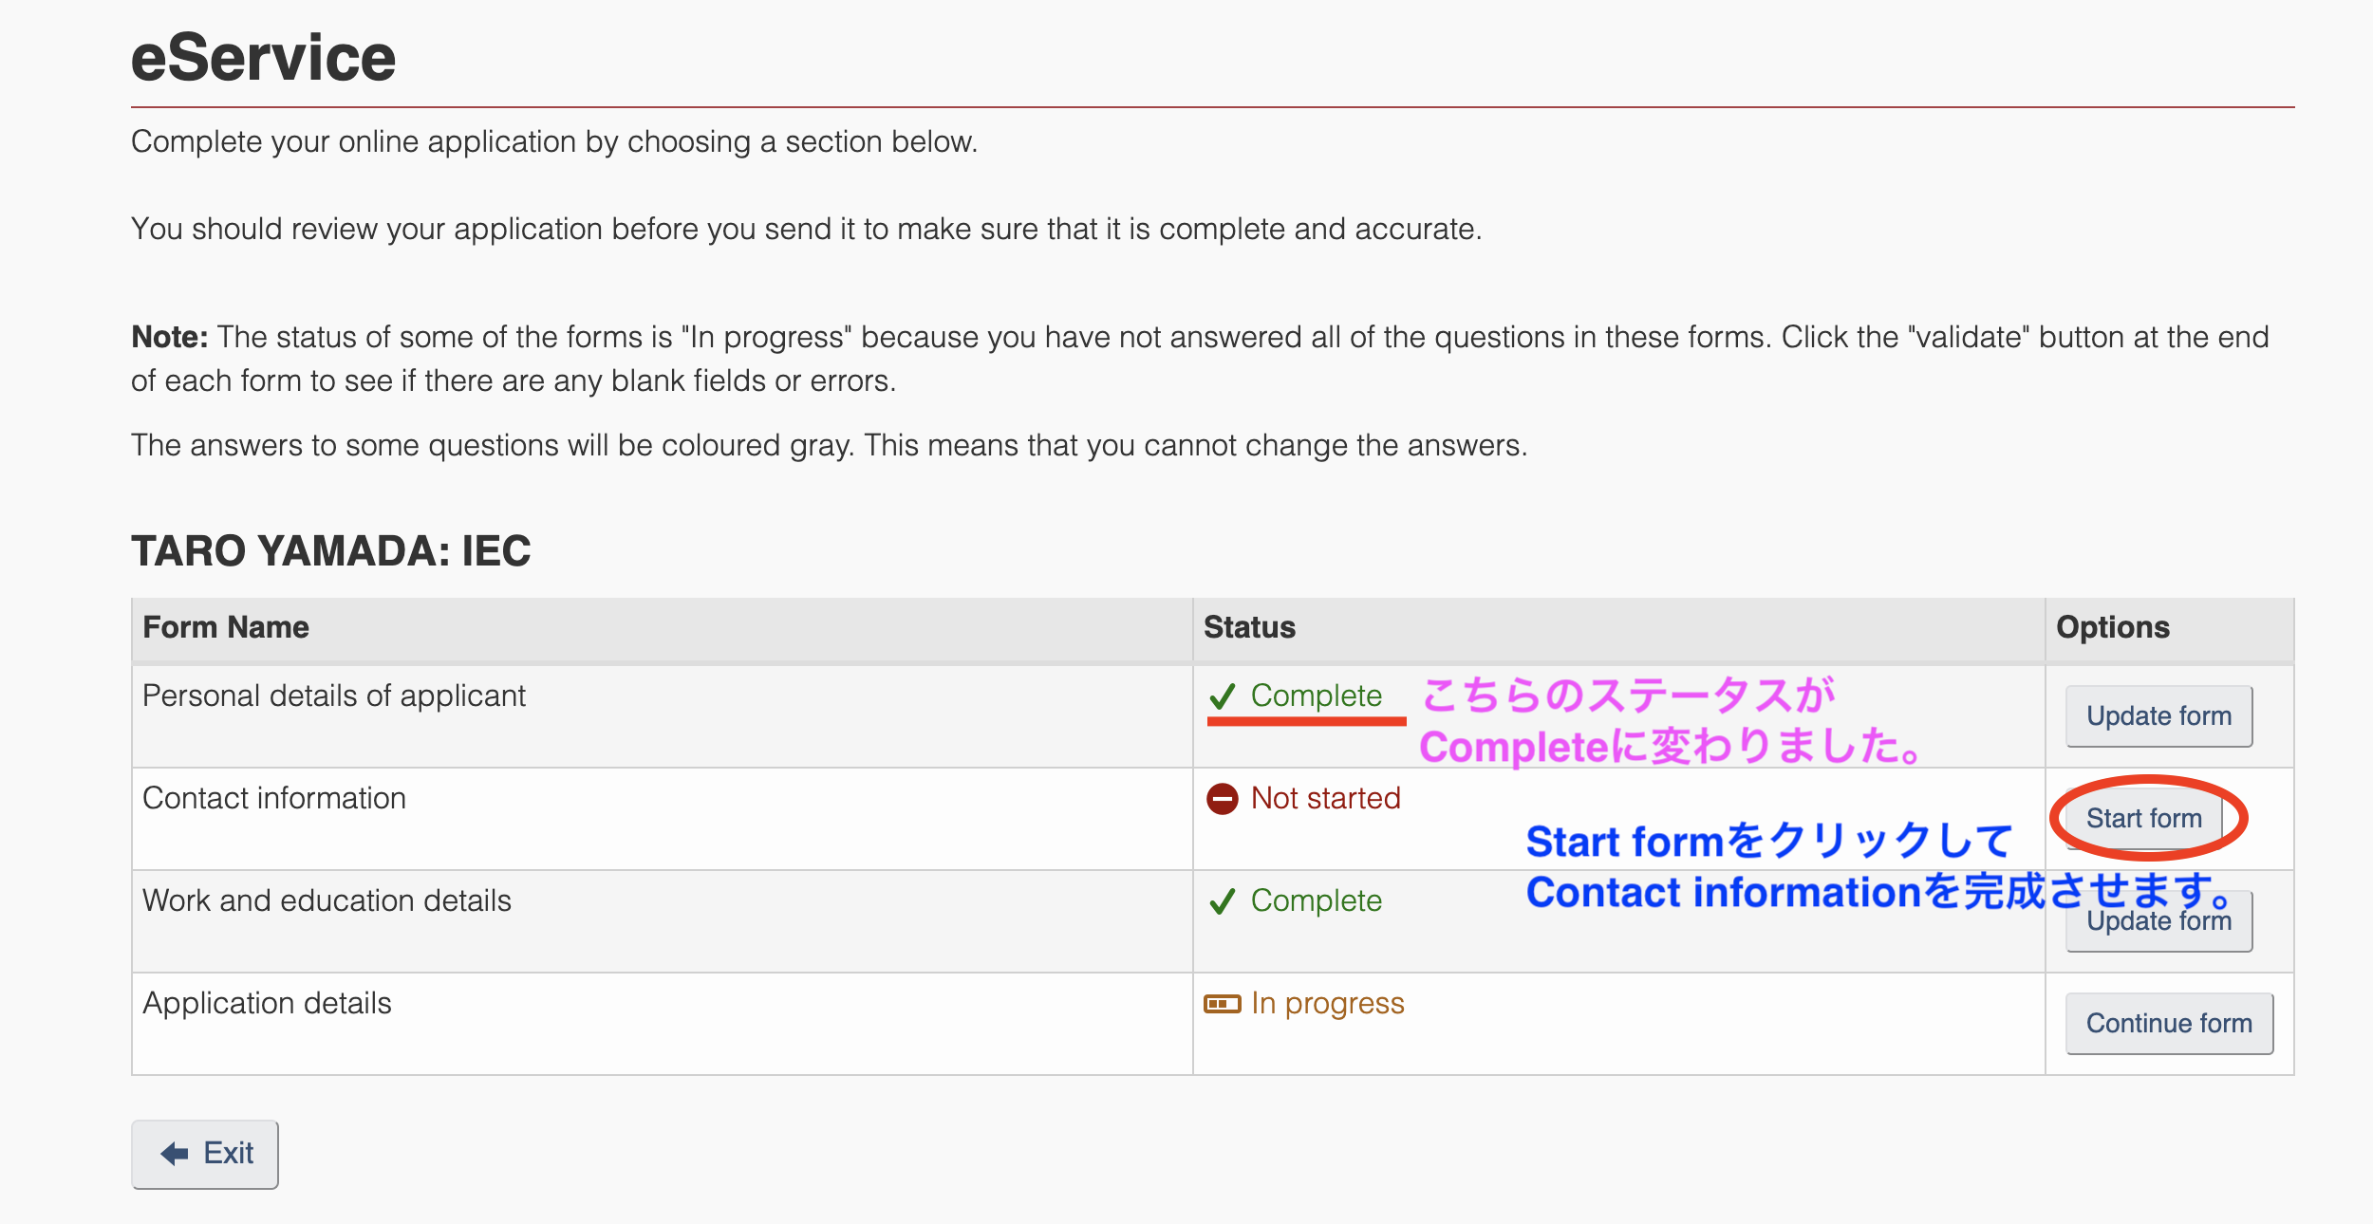Click Continue form for Application details
Viewport: 2373px width, 1224px height.
(x=2169, y=1024)
